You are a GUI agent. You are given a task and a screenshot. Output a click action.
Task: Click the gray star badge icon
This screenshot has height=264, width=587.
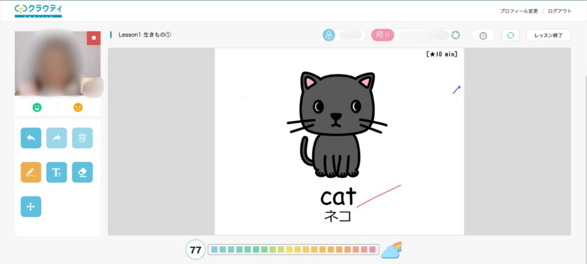pos(455,36)
